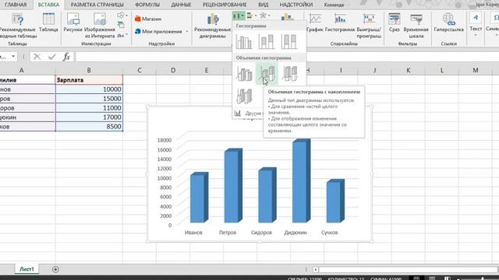
Task: Select cell with value 8500
Action: pos(89,126)
